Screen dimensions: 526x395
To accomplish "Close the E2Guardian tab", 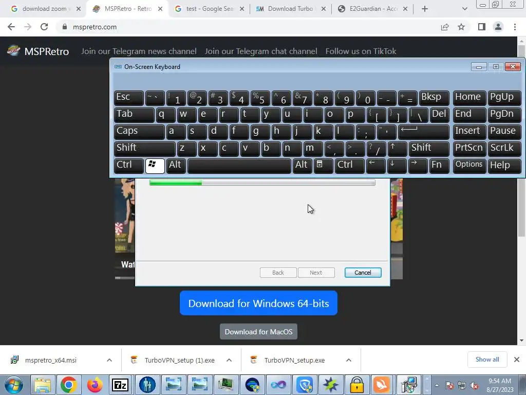I will point(405,9).
